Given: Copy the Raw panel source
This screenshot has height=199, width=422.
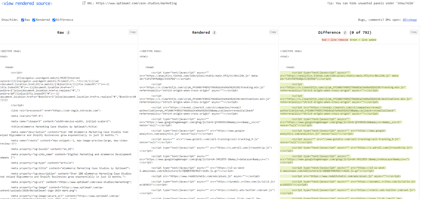Looking at the screenshot, I should [133, 32].
